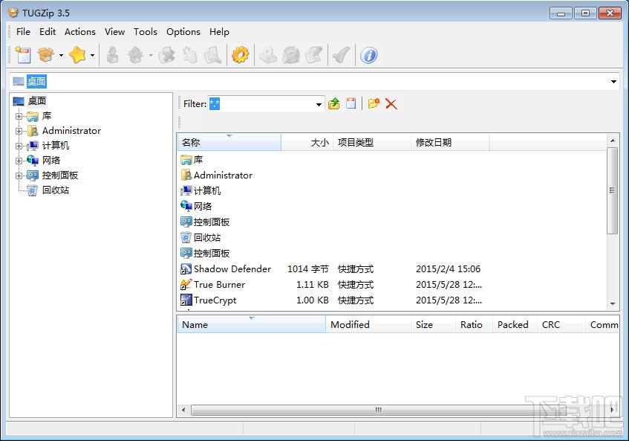The width and height of the screenshot is (629, 441).
Task: Open the Edit menu
Action: pyautogui.click(x=48, y=32)
